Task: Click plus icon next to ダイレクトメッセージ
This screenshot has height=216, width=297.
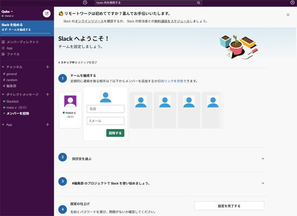Action: 47,94
